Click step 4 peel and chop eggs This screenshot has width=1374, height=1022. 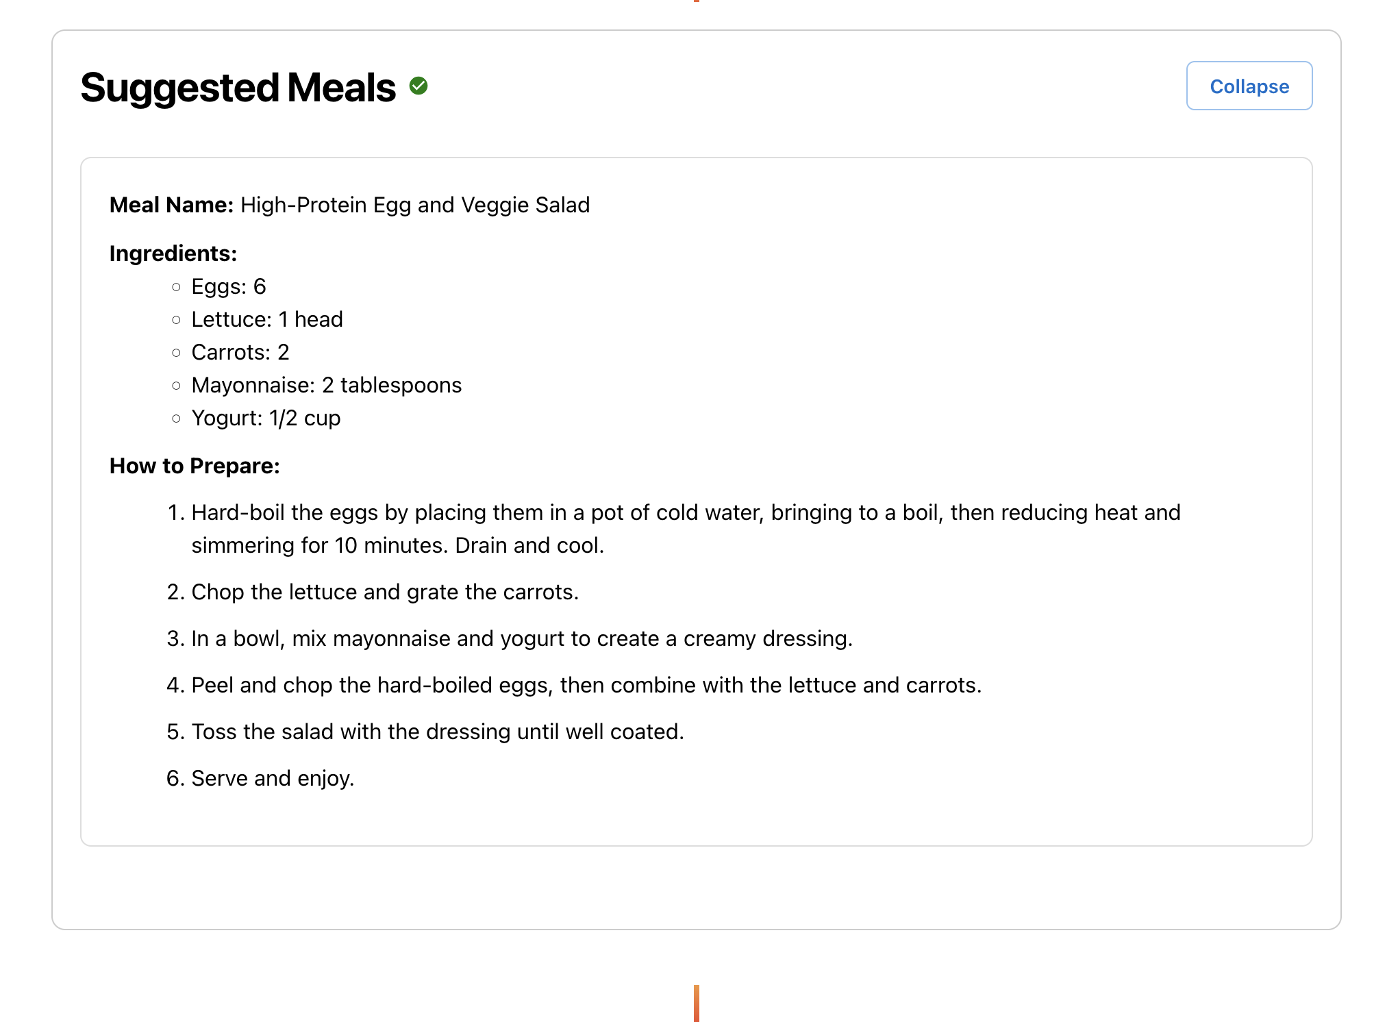(586, 685)
